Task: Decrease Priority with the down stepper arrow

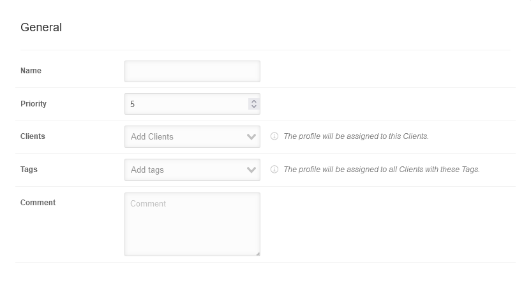Action: click(254, 106)
